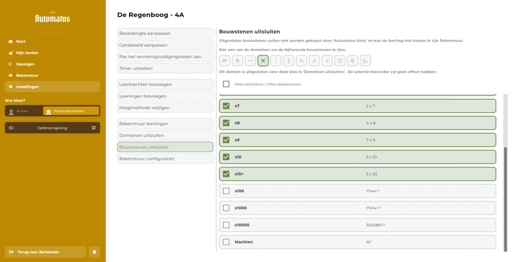Select the subtraction (minus) domain icon
The image size is (518, 262).
pyautogui.click(x=250, y=61)
